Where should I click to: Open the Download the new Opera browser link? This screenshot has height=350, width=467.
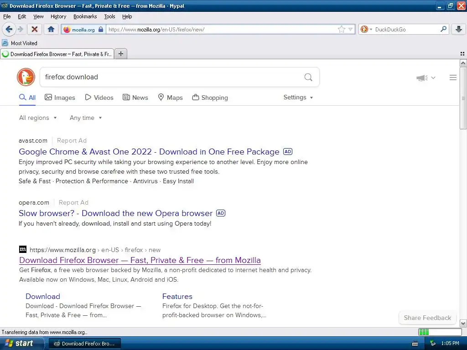tap(115, 213)
